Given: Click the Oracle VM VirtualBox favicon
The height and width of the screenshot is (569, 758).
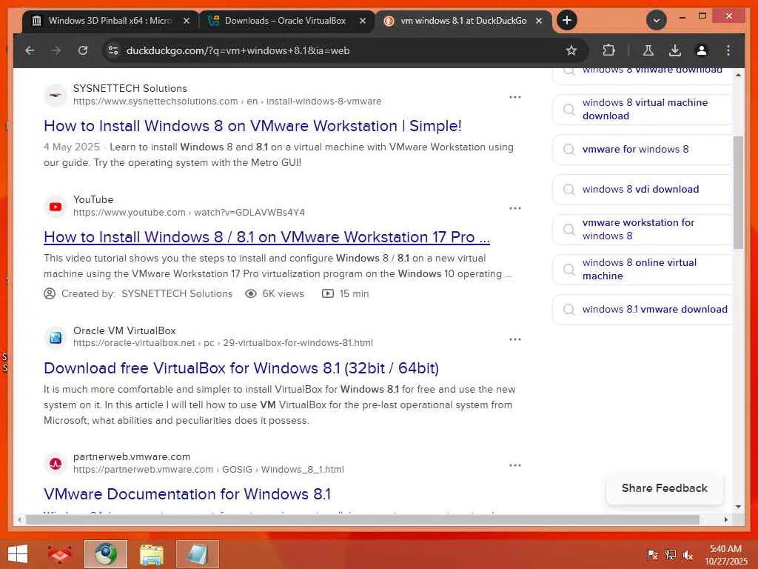Looking at the screenshot, I should [x=56, y=337].
